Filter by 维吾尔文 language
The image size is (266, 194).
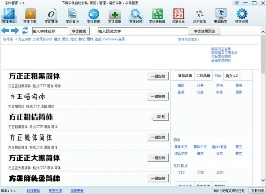tap(181, 154)
